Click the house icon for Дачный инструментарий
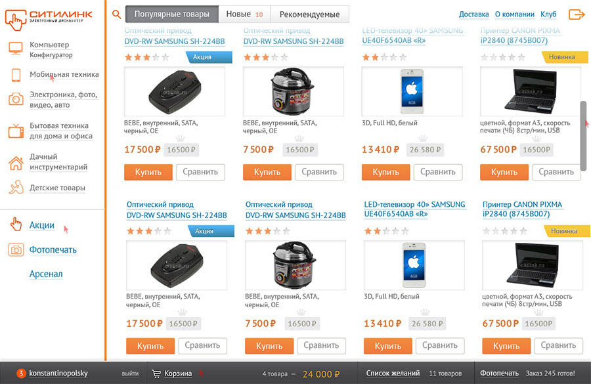 click(16, 162)
